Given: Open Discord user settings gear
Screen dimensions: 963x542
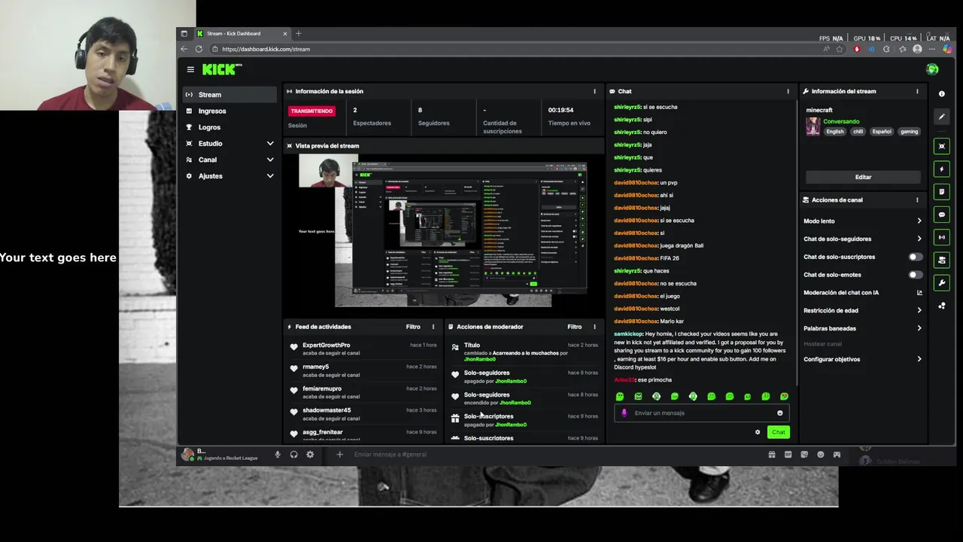Looking at the screenshot, I should 310,455.
